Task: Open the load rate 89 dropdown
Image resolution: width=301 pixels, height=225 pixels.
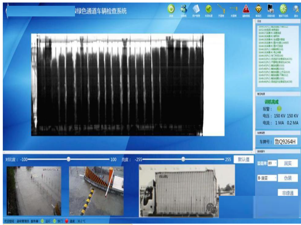Action: 272,164
